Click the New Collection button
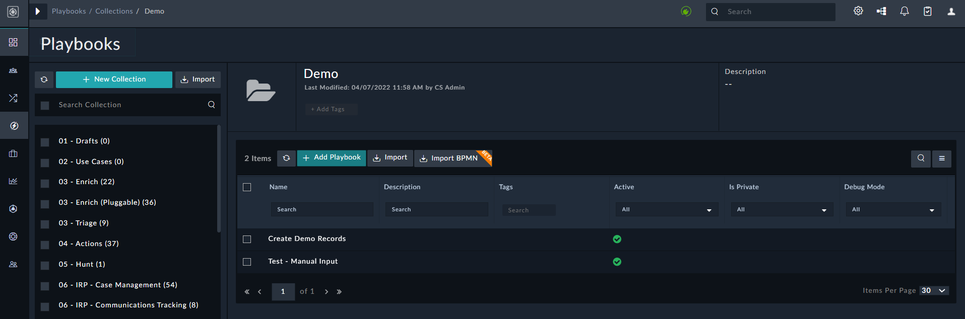 click(114, 79)
